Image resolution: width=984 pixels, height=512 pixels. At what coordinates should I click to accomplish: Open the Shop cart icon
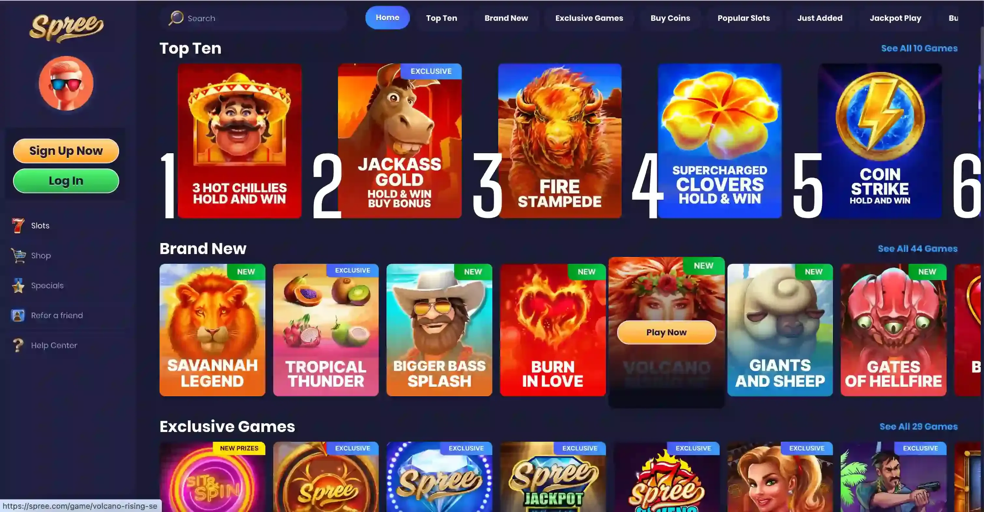click(x=18, y=256)
